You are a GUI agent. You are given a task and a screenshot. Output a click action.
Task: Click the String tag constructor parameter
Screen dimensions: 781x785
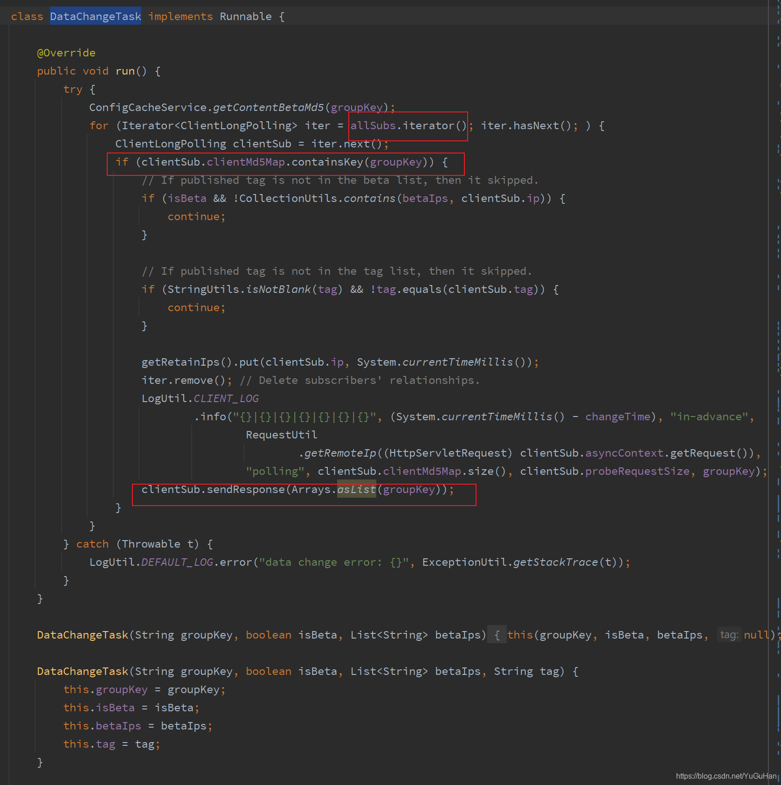526,671
